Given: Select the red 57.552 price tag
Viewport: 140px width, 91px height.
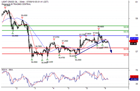Looking at the screenshot, I should click(x=134, y=41).
